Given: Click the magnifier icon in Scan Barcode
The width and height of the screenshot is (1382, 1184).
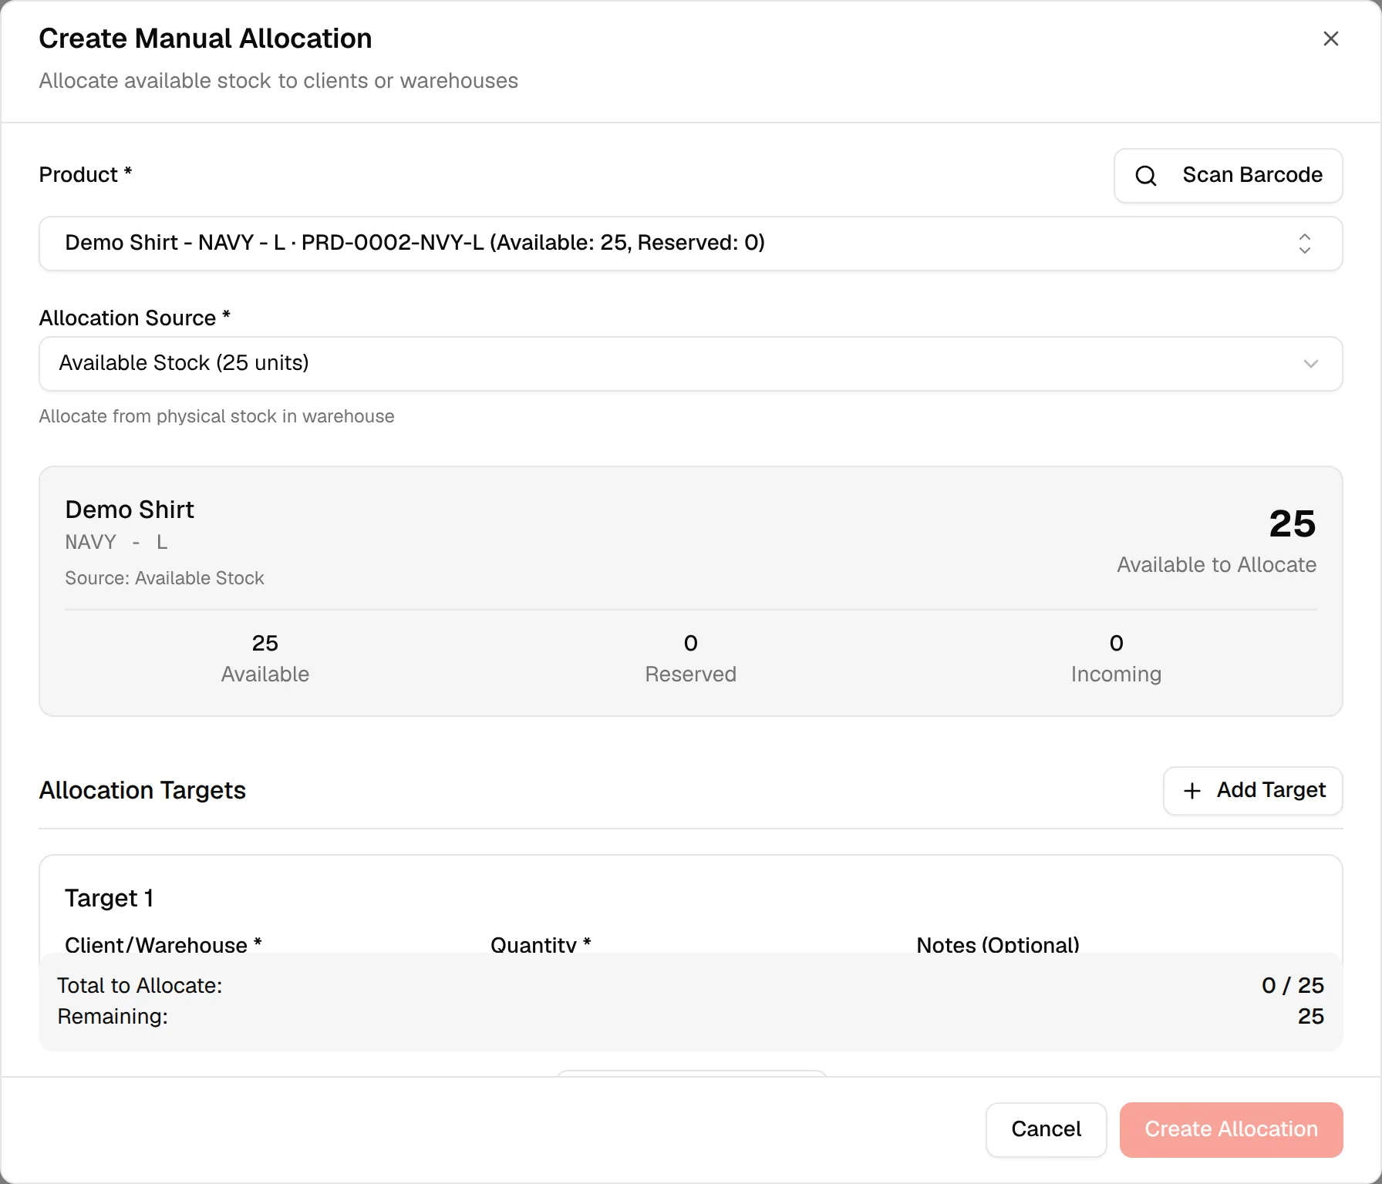Looking at the screenshot, I should point(1146,176).
